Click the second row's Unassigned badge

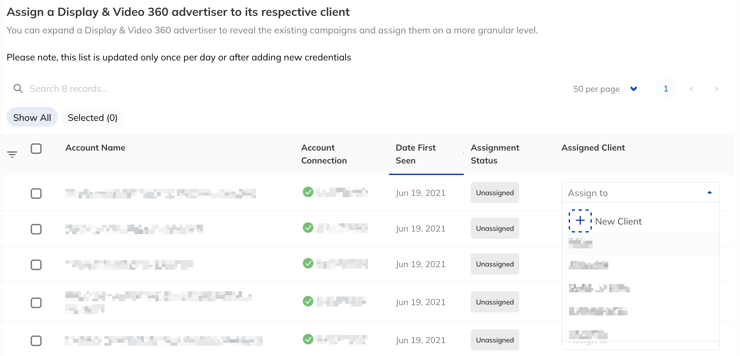pos(495,228)
